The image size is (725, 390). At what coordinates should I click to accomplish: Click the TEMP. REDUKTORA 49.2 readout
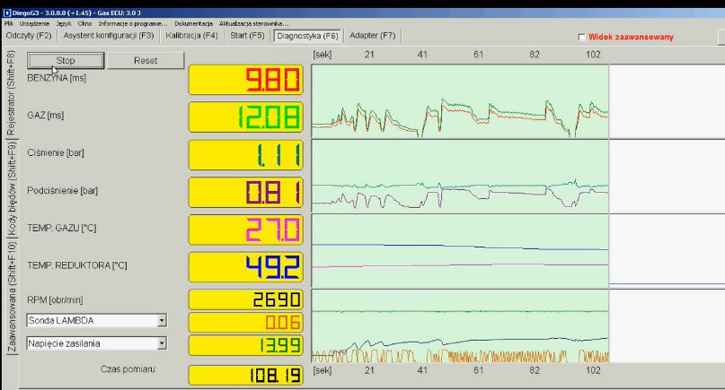click(246, 267)
